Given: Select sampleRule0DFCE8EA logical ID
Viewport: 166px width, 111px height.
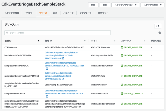Looking at the screenshot, I should pos(15,94).
